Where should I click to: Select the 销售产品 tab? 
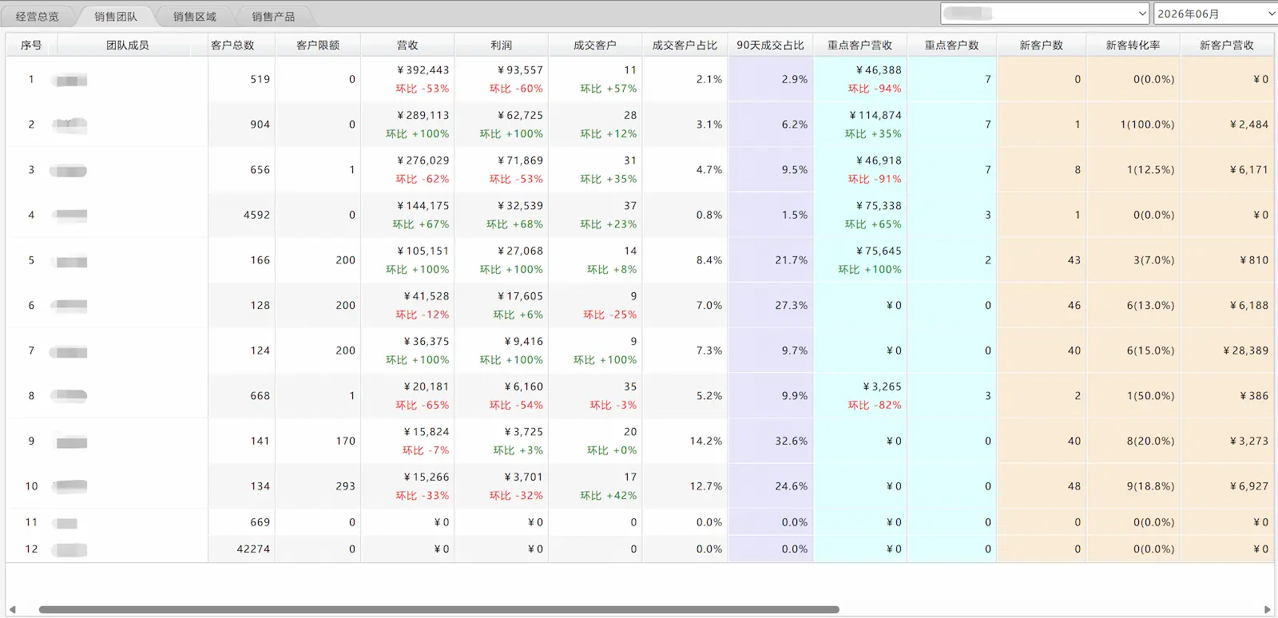point(273,16)
